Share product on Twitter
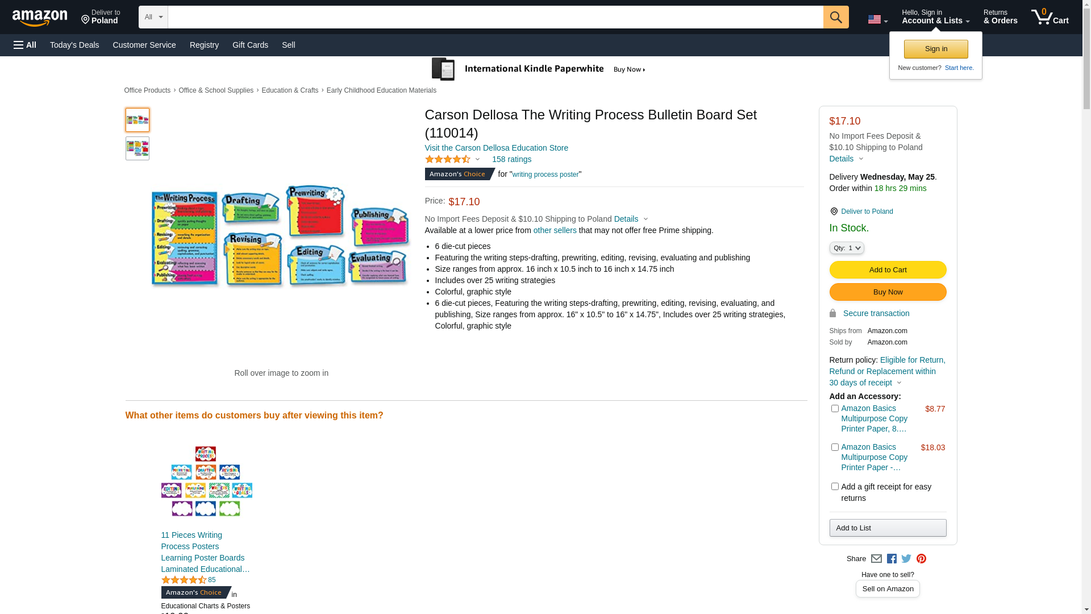This screenshot has height=614, width=1091. [x=906, y=559]
